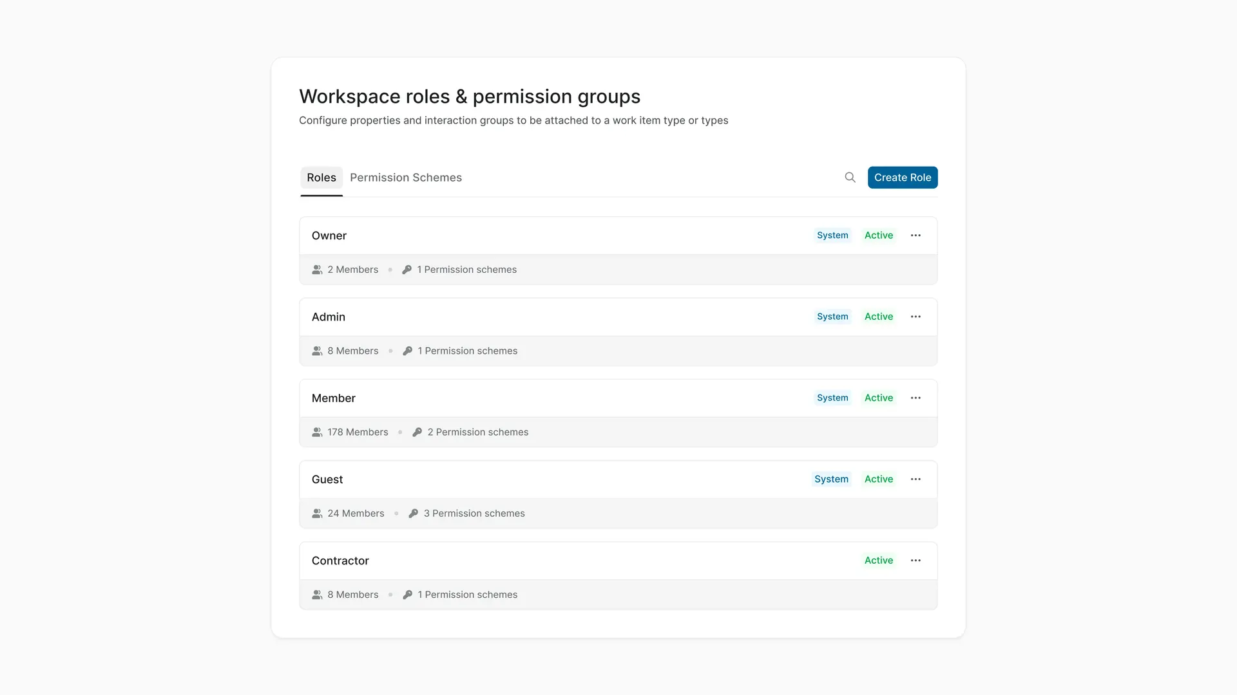The image size is (1237, 695).
Task: Click "24 Members" under the Guest role
Action: click(x=356, y=514)
